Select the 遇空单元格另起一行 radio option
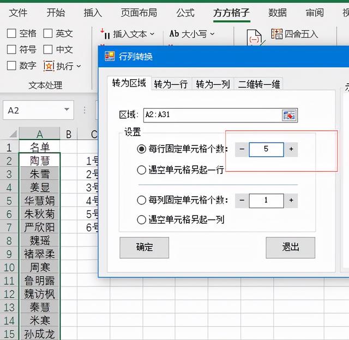This screenshot has height=340, width=349. (142, 169)
